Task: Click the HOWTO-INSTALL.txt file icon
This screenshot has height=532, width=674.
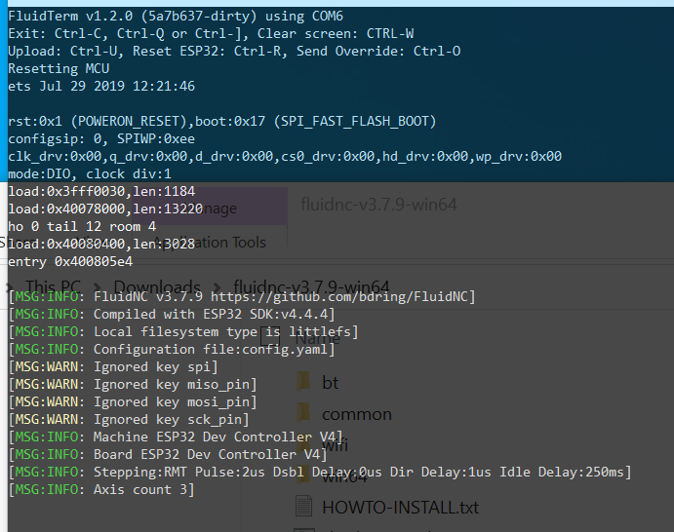Action: click(303, 506)
